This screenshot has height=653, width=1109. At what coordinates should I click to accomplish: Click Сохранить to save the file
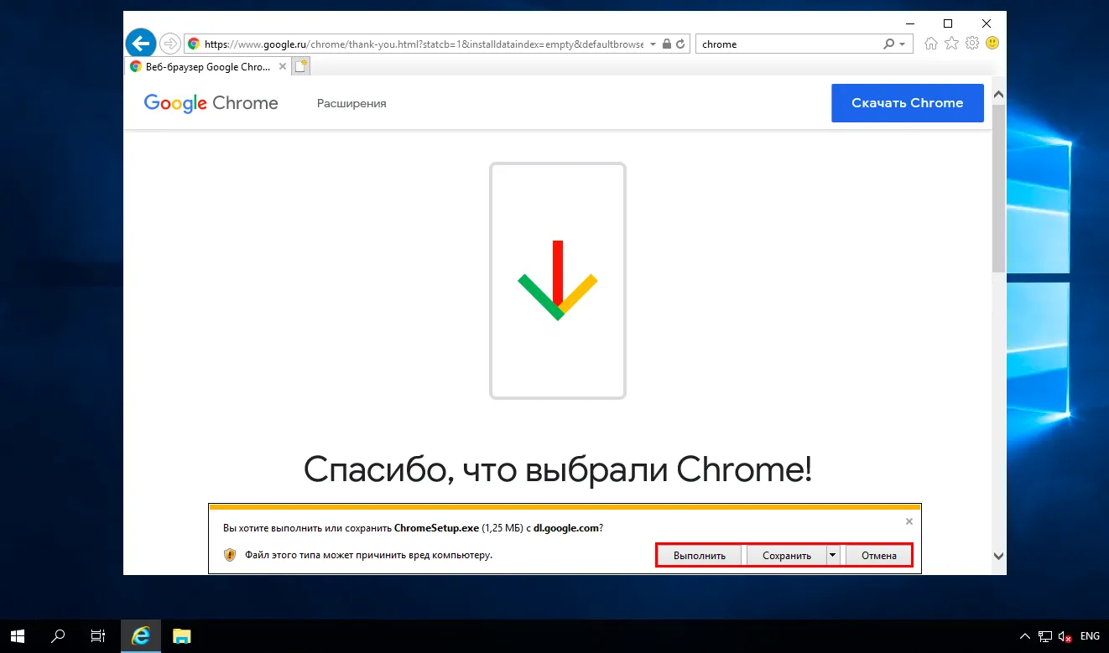click(787, 555)
